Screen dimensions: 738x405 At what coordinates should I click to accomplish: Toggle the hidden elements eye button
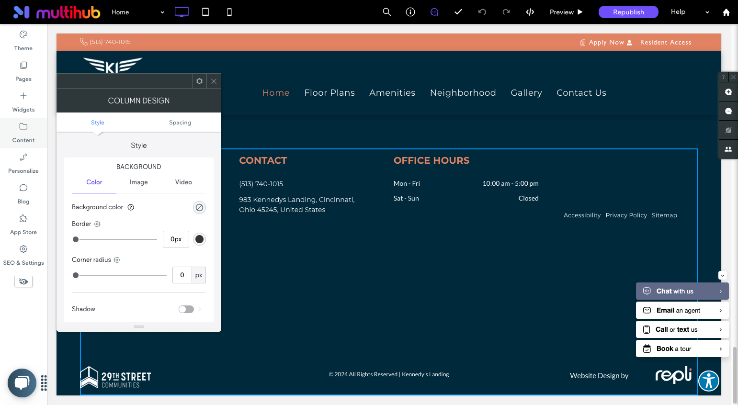pyautogui.click(x=23, y=281)
